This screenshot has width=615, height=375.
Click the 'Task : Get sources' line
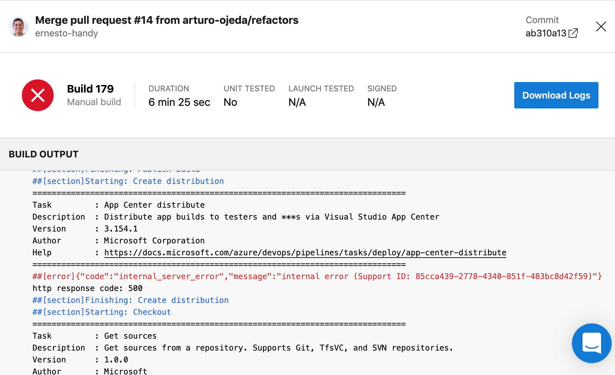(x=95, y=336)
